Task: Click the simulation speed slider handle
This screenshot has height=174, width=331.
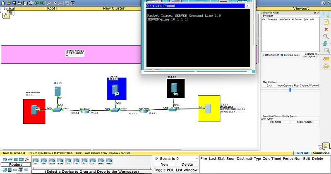Action: pyautogui.click(x=290, y=89)
